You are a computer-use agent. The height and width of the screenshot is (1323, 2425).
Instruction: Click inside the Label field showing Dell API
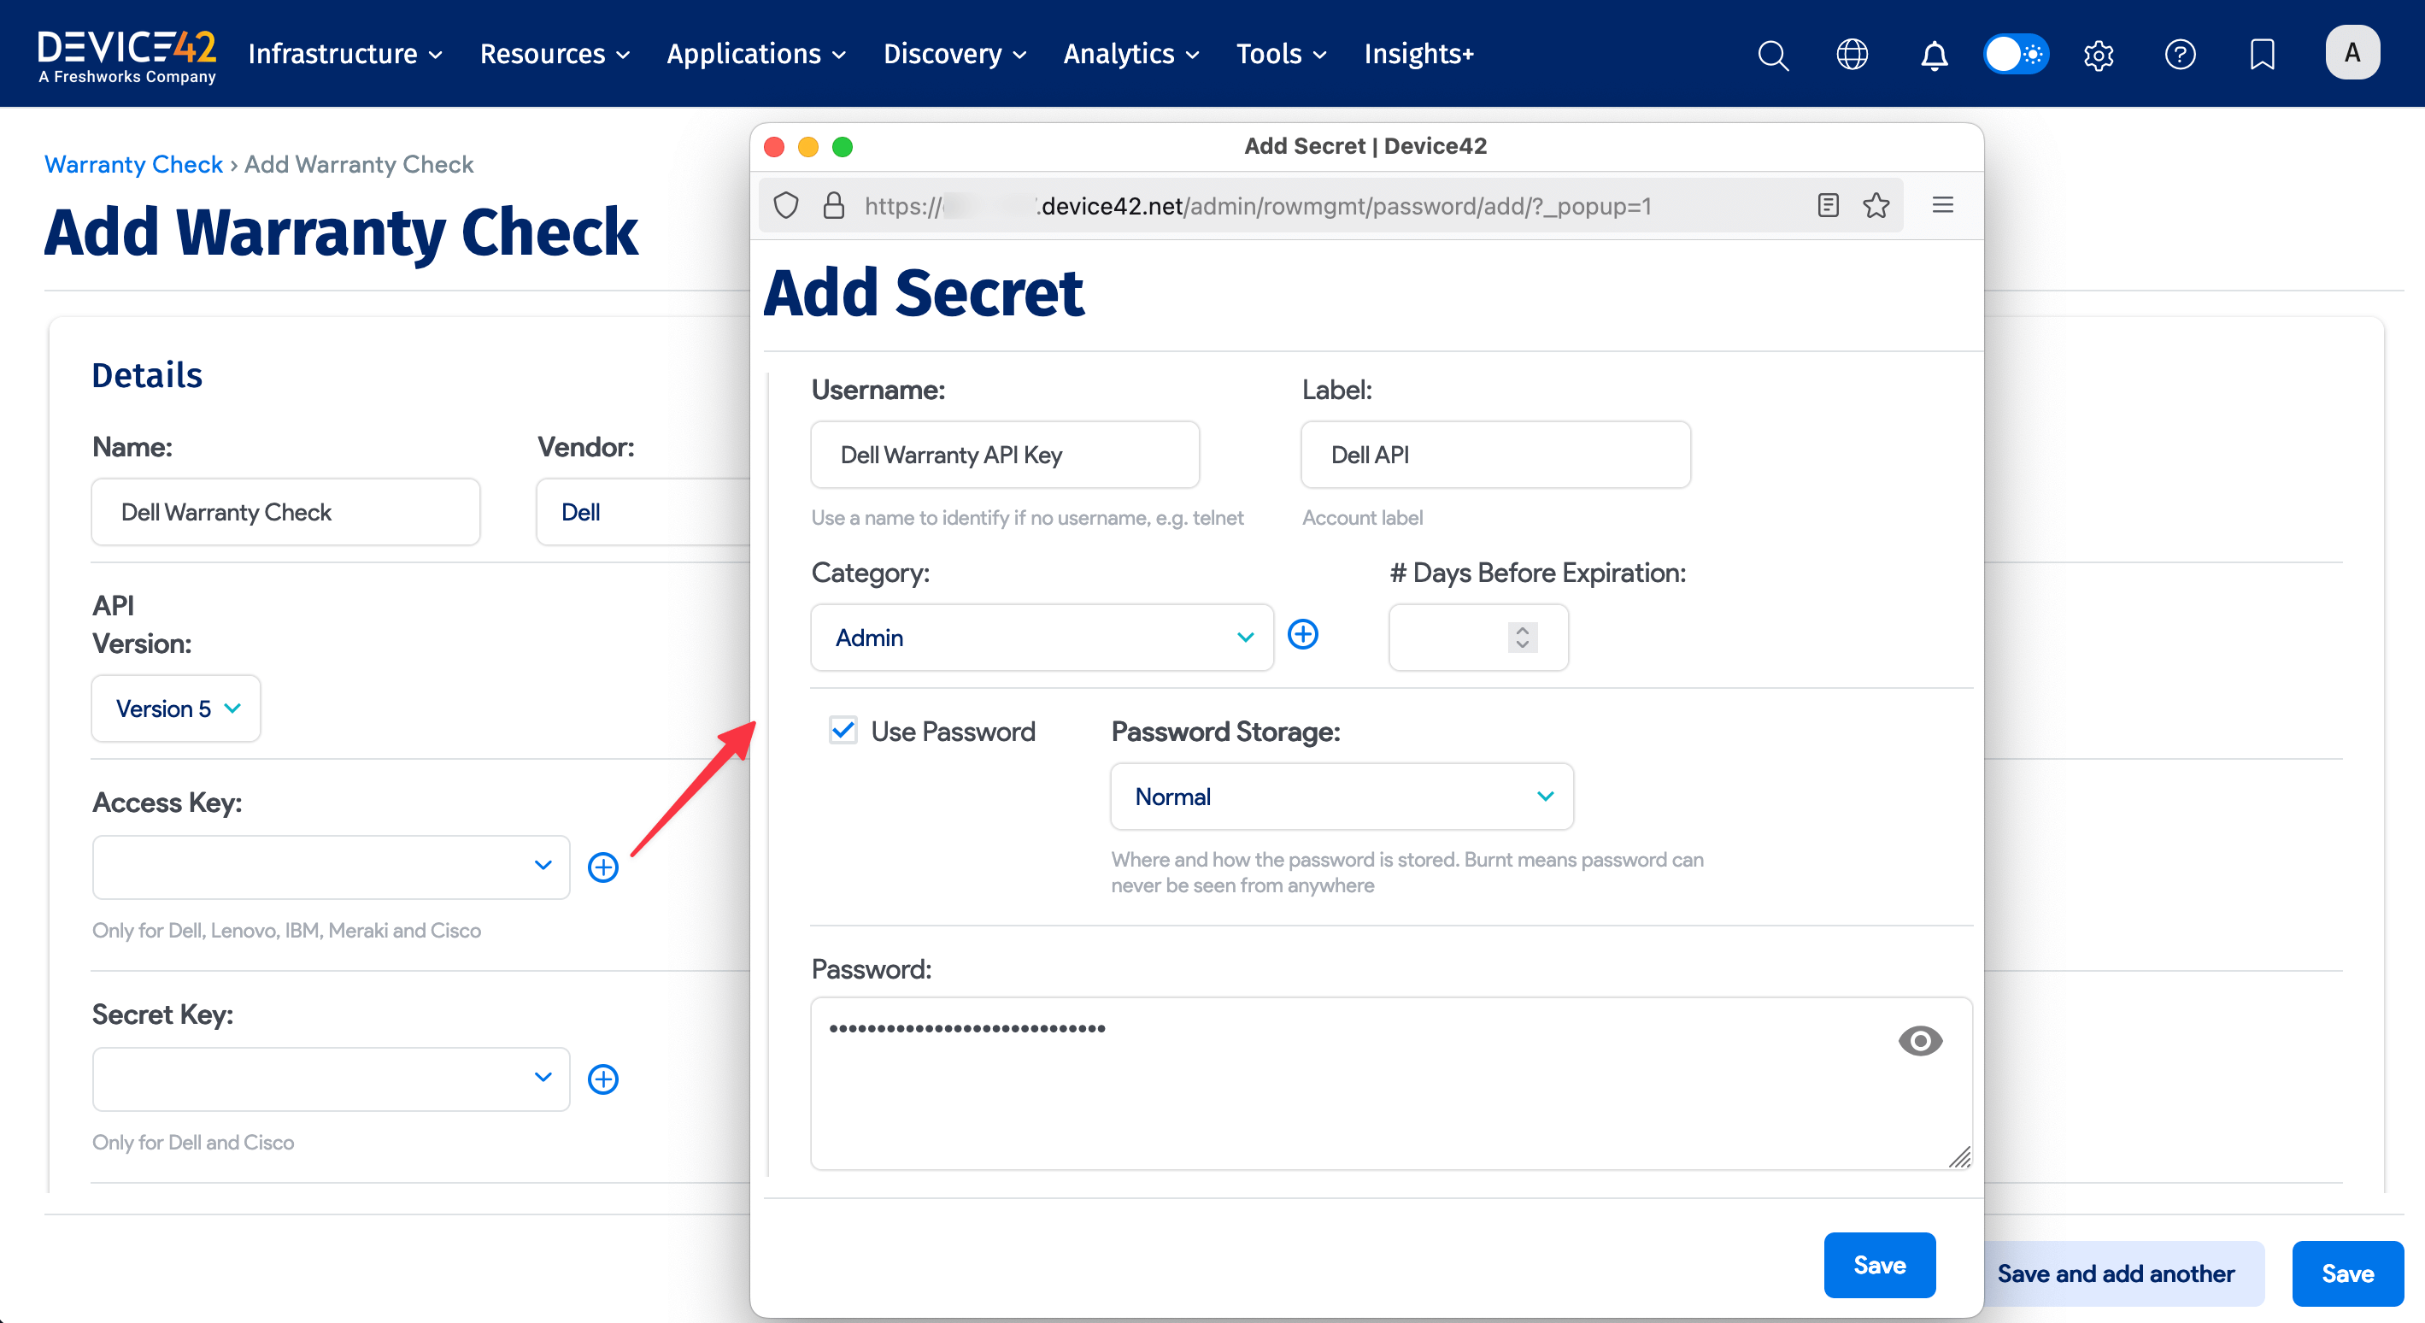pos(1495,454)
